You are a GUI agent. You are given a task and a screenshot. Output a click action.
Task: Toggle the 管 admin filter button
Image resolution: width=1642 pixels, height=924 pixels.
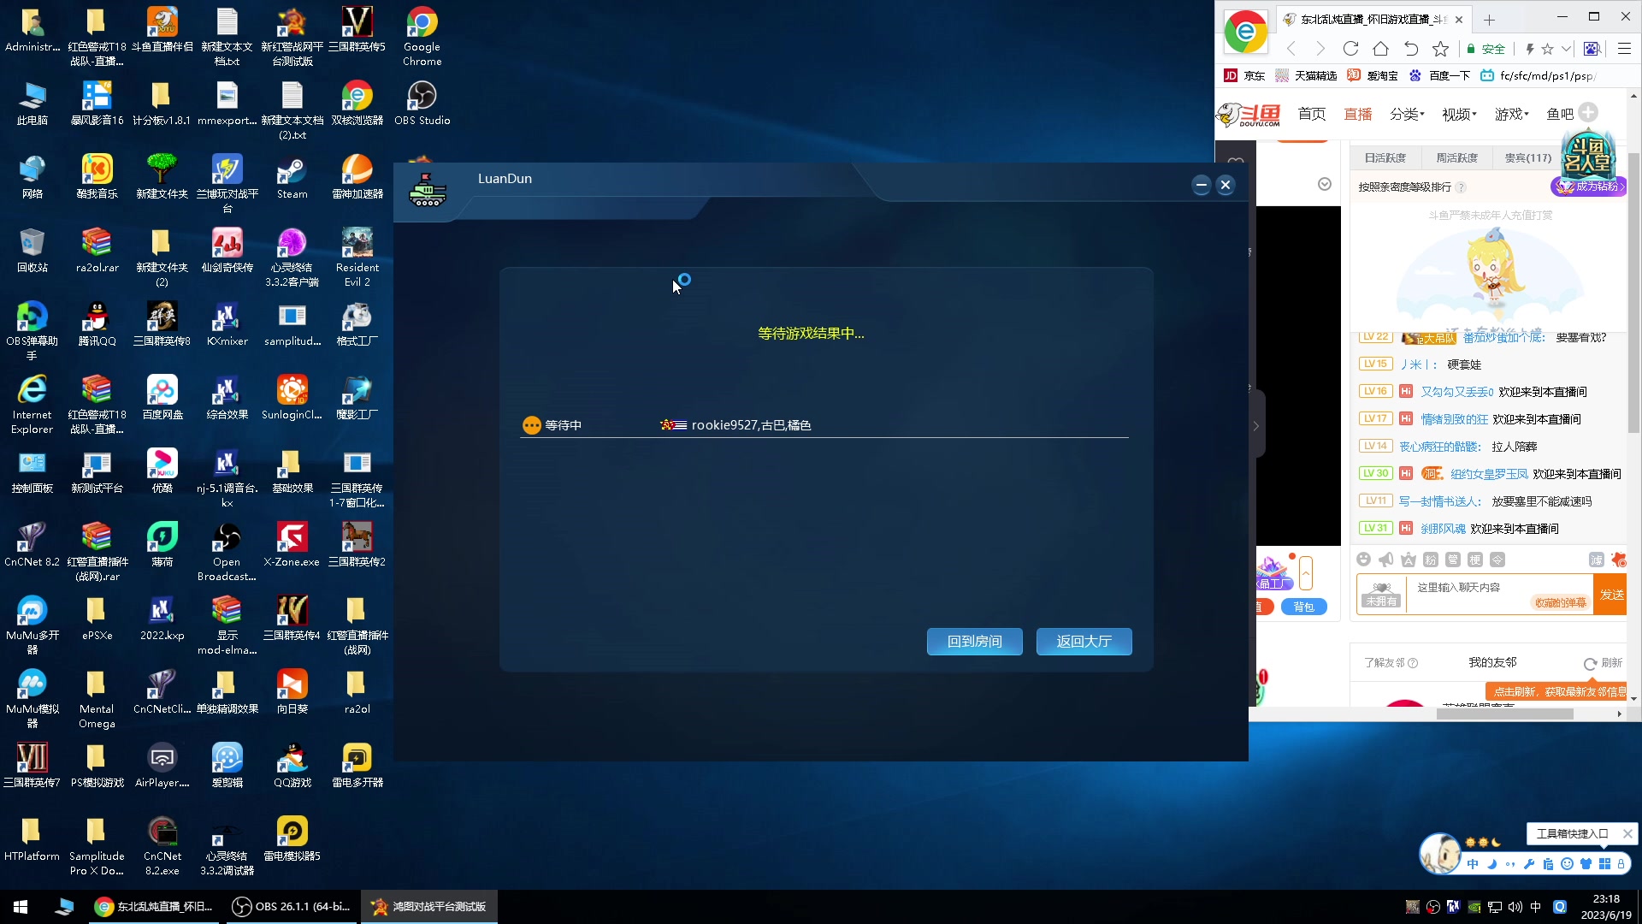[1452, 560]
